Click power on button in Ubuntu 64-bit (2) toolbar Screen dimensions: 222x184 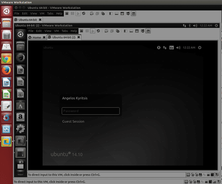92,31
